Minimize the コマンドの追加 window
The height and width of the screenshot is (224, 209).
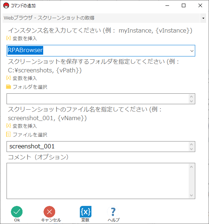point(167,5)
